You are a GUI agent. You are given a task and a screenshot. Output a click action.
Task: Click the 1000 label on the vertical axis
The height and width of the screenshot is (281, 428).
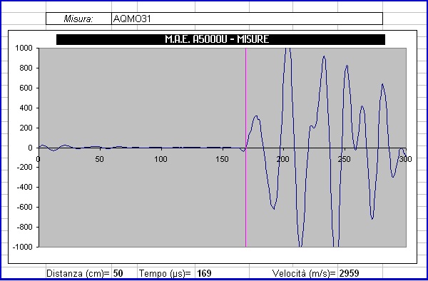click(24, 48)
